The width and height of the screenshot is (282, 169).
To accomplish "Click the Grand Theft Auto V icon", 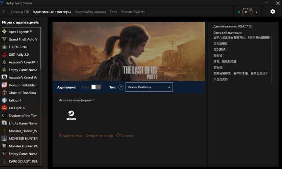I will 4,39.
